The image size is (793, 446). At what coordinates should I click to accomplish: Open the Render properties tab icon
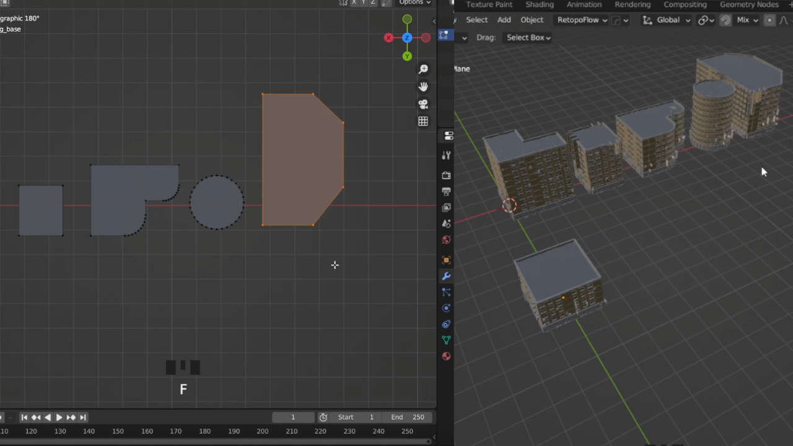[446, 176]
